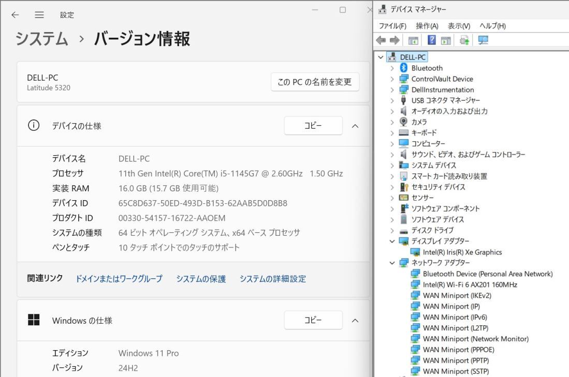This screenshot has width=569, height=377.
Task: Open システムの詳細設定 link
Action: pos(272,278)
